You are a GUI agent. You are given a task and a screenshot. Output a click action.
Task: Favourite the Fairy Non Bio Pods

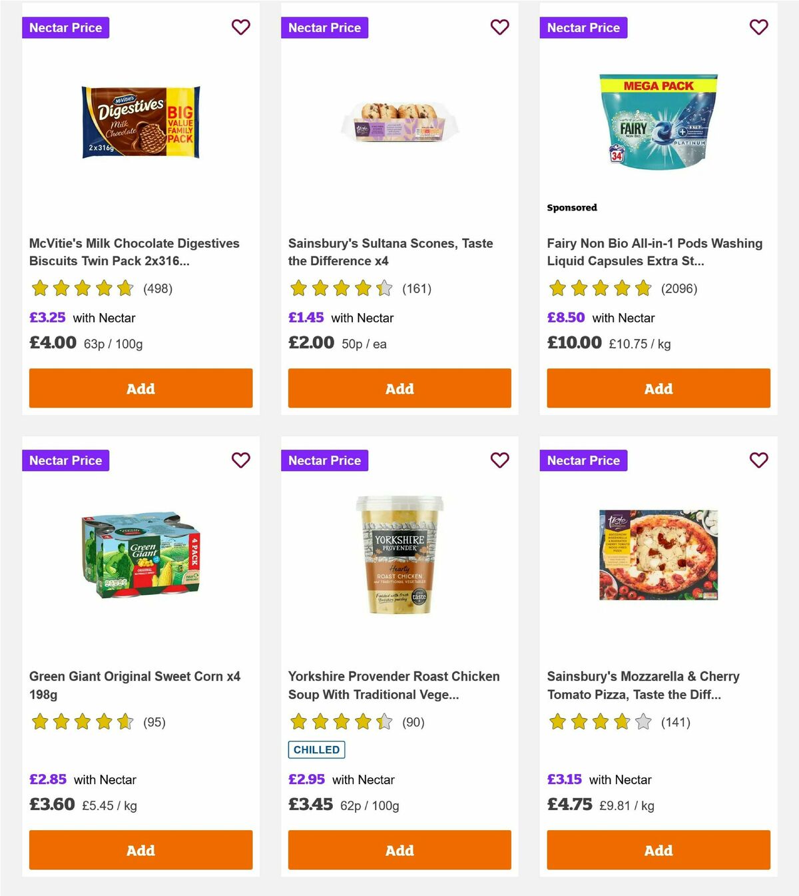tap(758, 27)
